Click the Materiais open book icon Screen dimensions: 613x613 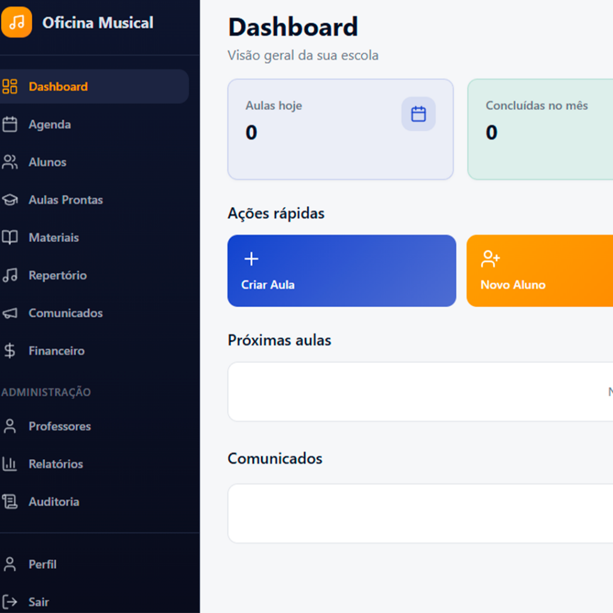pos(10,238)
